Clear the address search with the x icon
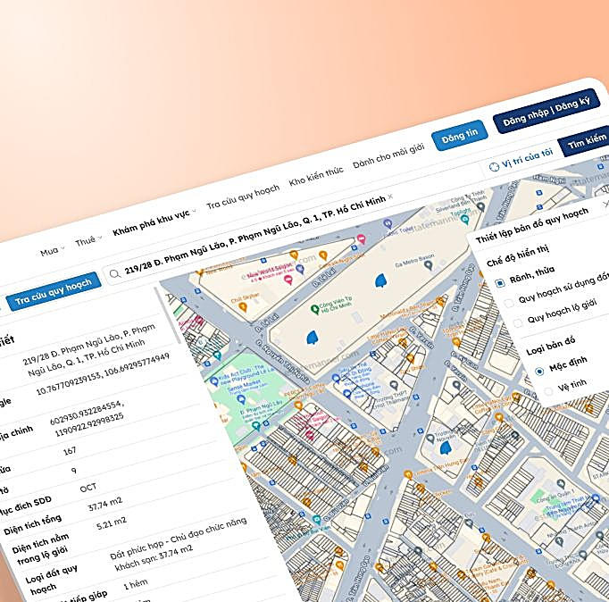 (x=390, y=196)
